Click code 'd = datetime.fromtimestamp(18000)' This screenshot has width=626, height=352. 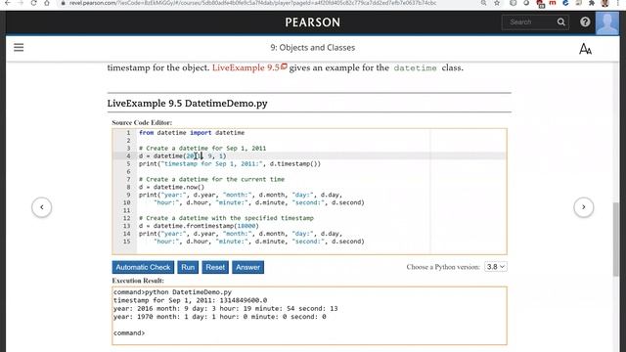[199, 226]
